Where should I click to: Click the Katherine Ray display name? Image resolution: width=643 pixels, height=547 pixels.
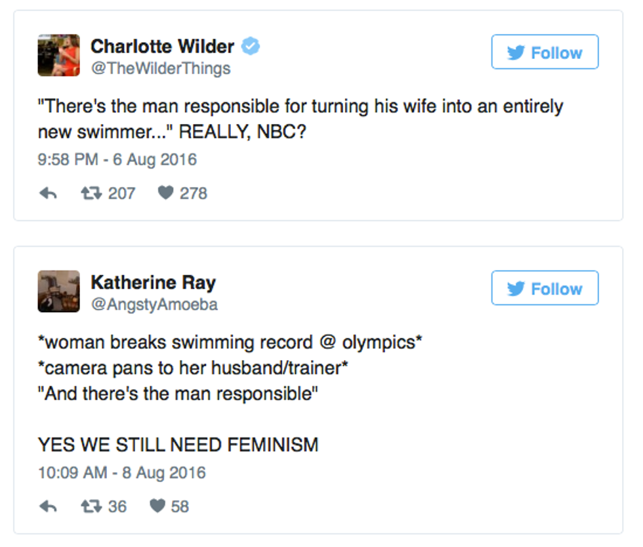[153, 283]
